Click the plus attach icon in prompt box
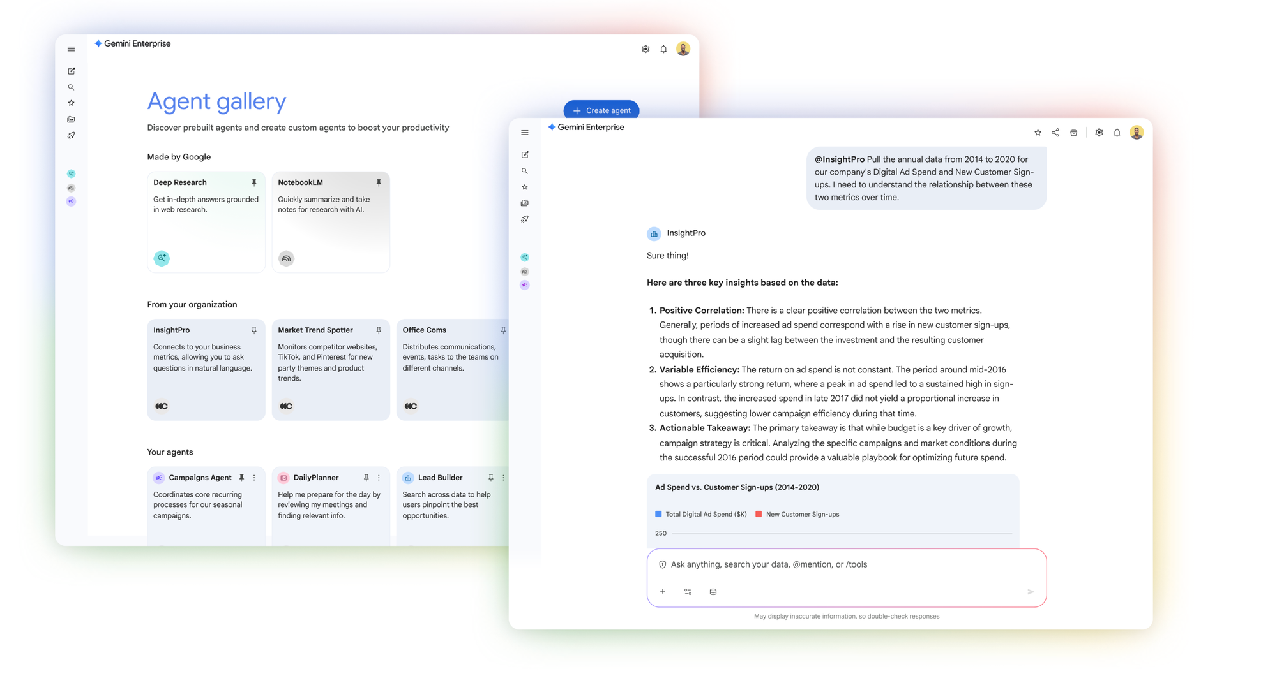Image resolution: width=1277 pixels, height=676 pixels. [663, 592]
